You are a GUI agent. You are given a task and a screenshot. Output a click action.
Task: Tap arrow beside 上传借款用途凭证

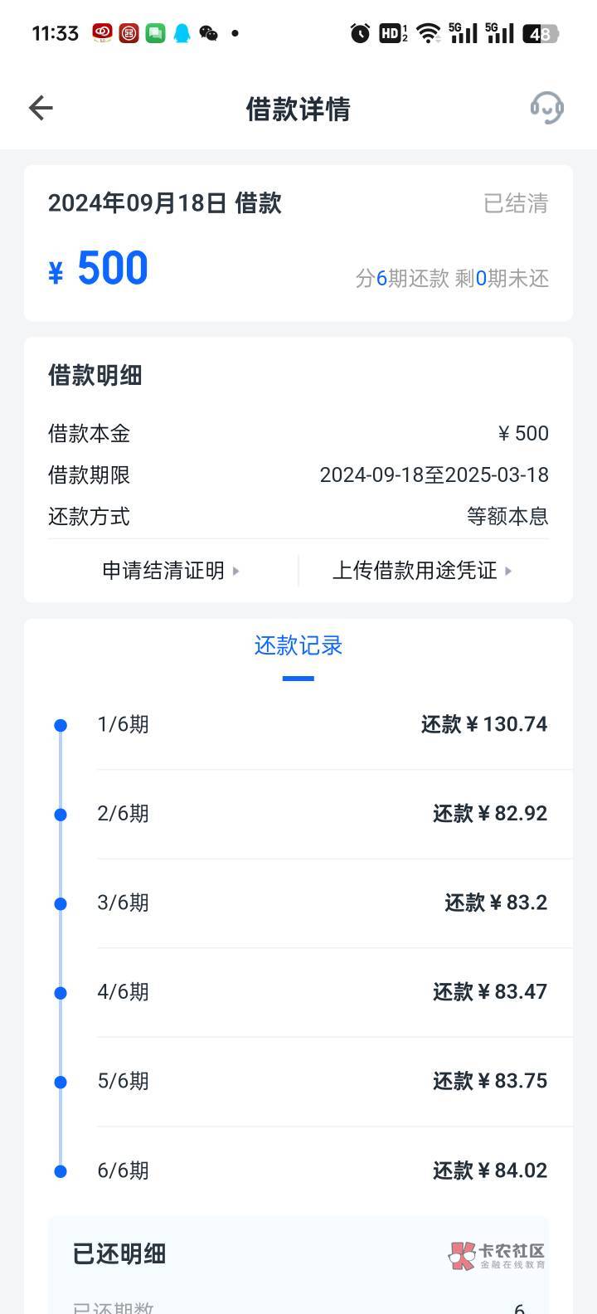[x=508, y=571]
